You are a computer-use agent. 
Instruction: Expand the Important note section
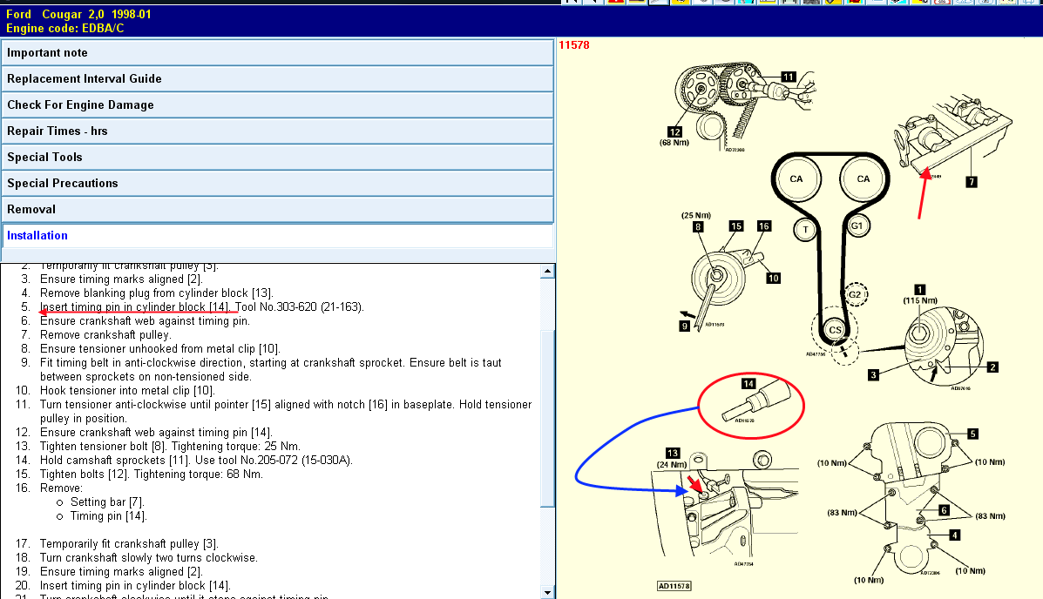277,52
